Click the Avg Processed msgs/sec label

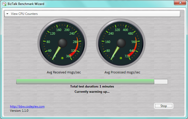tap(122, 72)
